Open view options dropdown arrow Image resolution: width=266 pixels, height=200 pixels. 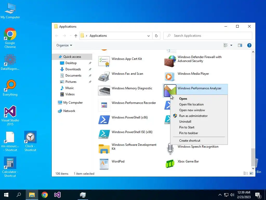click(x=231, y=45)
